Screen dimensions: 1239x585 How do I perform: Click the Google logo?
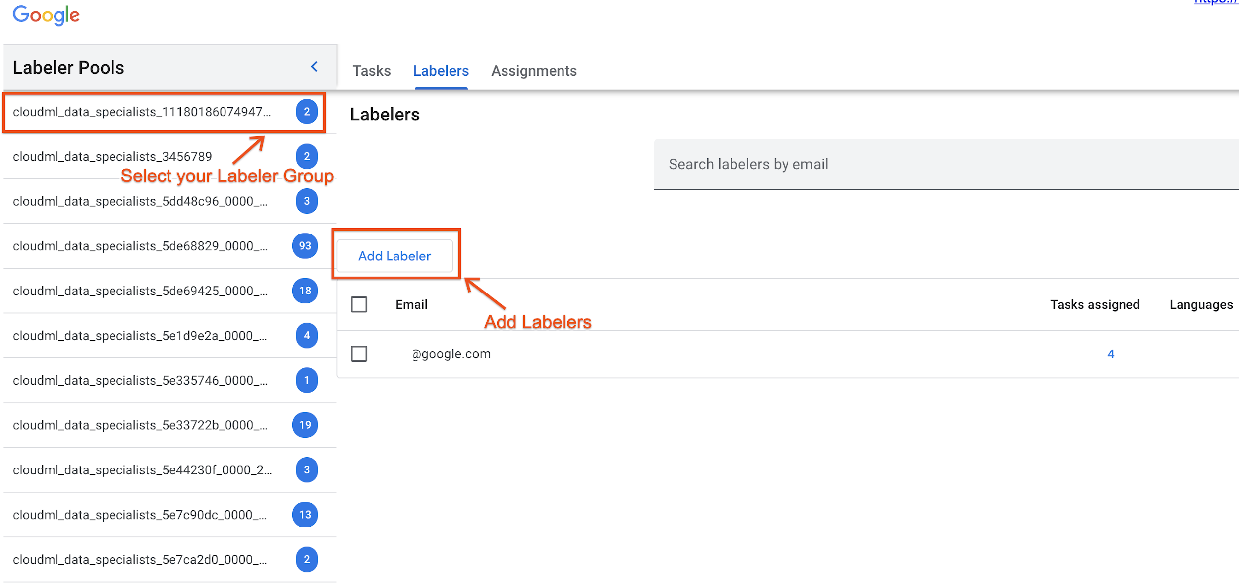point(46,15)
